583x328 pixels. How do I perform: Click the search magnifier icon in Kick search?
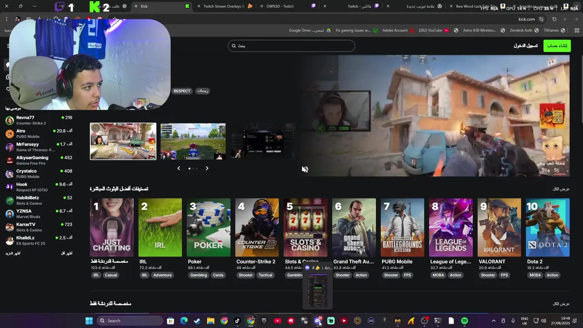click(234, 46)
